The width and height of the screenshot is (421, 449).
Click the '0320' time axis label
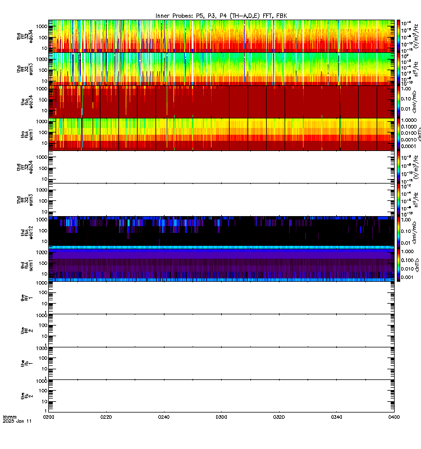[279, 417]
